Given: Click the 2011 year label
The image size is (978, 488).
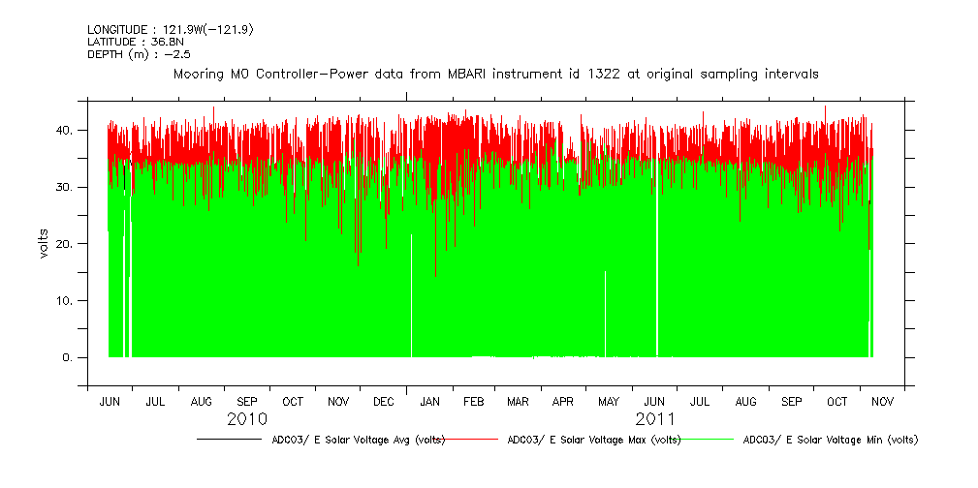Looking at the screenshot, I should (655, 419).
